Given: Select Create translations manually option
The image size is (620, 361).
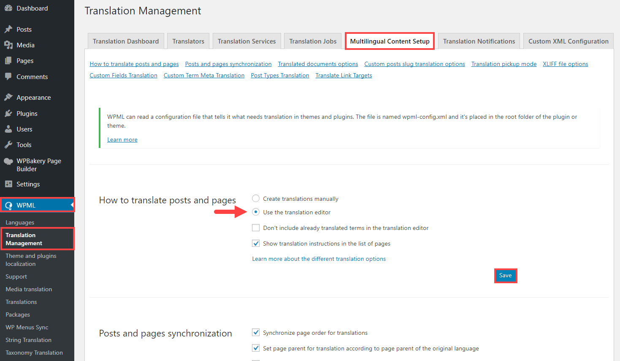Looking at the screenshot, I should point(256,198).
